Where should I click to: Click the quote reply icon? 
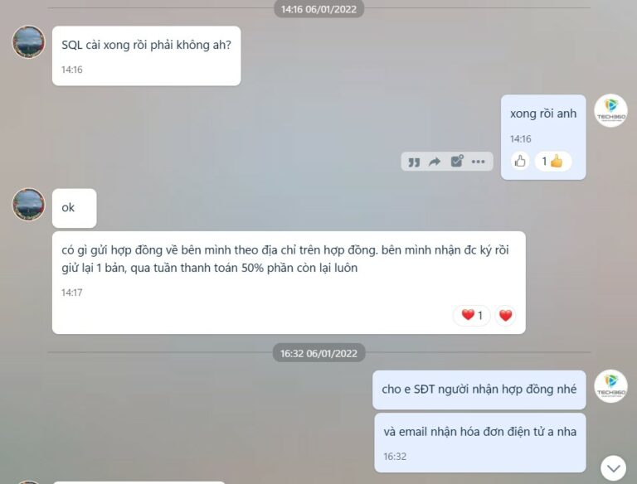click(414, 162)
